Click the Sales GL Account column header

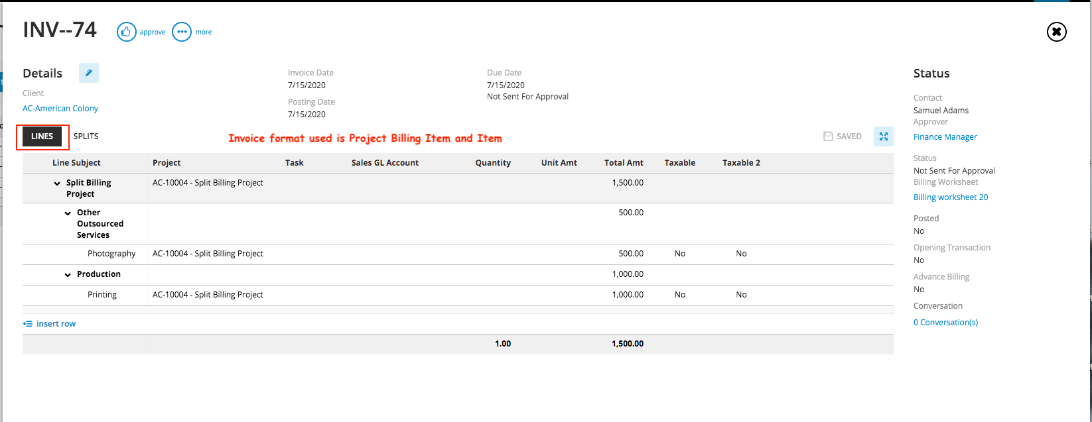click(385, 163)
